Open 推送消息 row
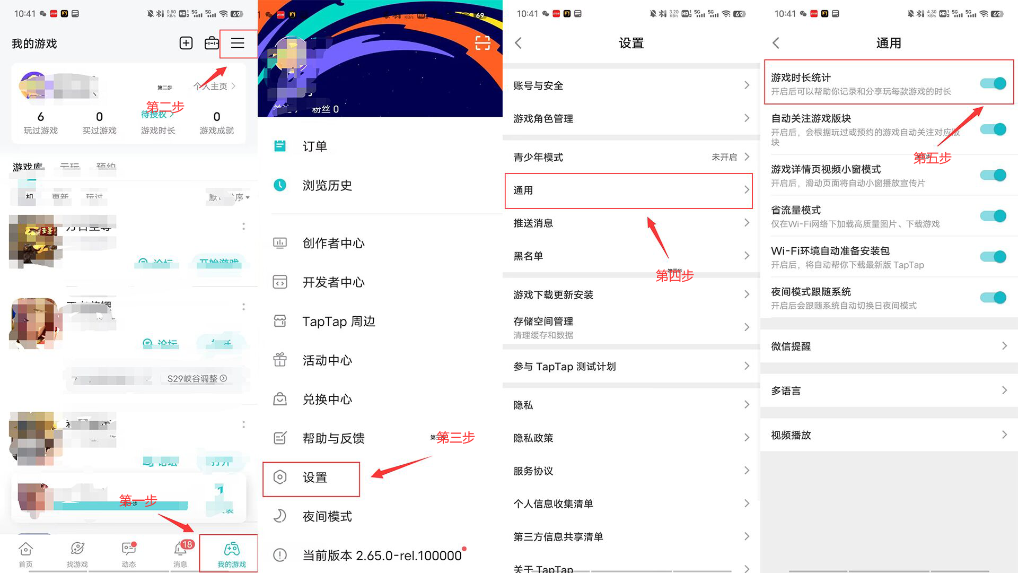Viewport: 1018px width, 573px height. click(631, 223)
